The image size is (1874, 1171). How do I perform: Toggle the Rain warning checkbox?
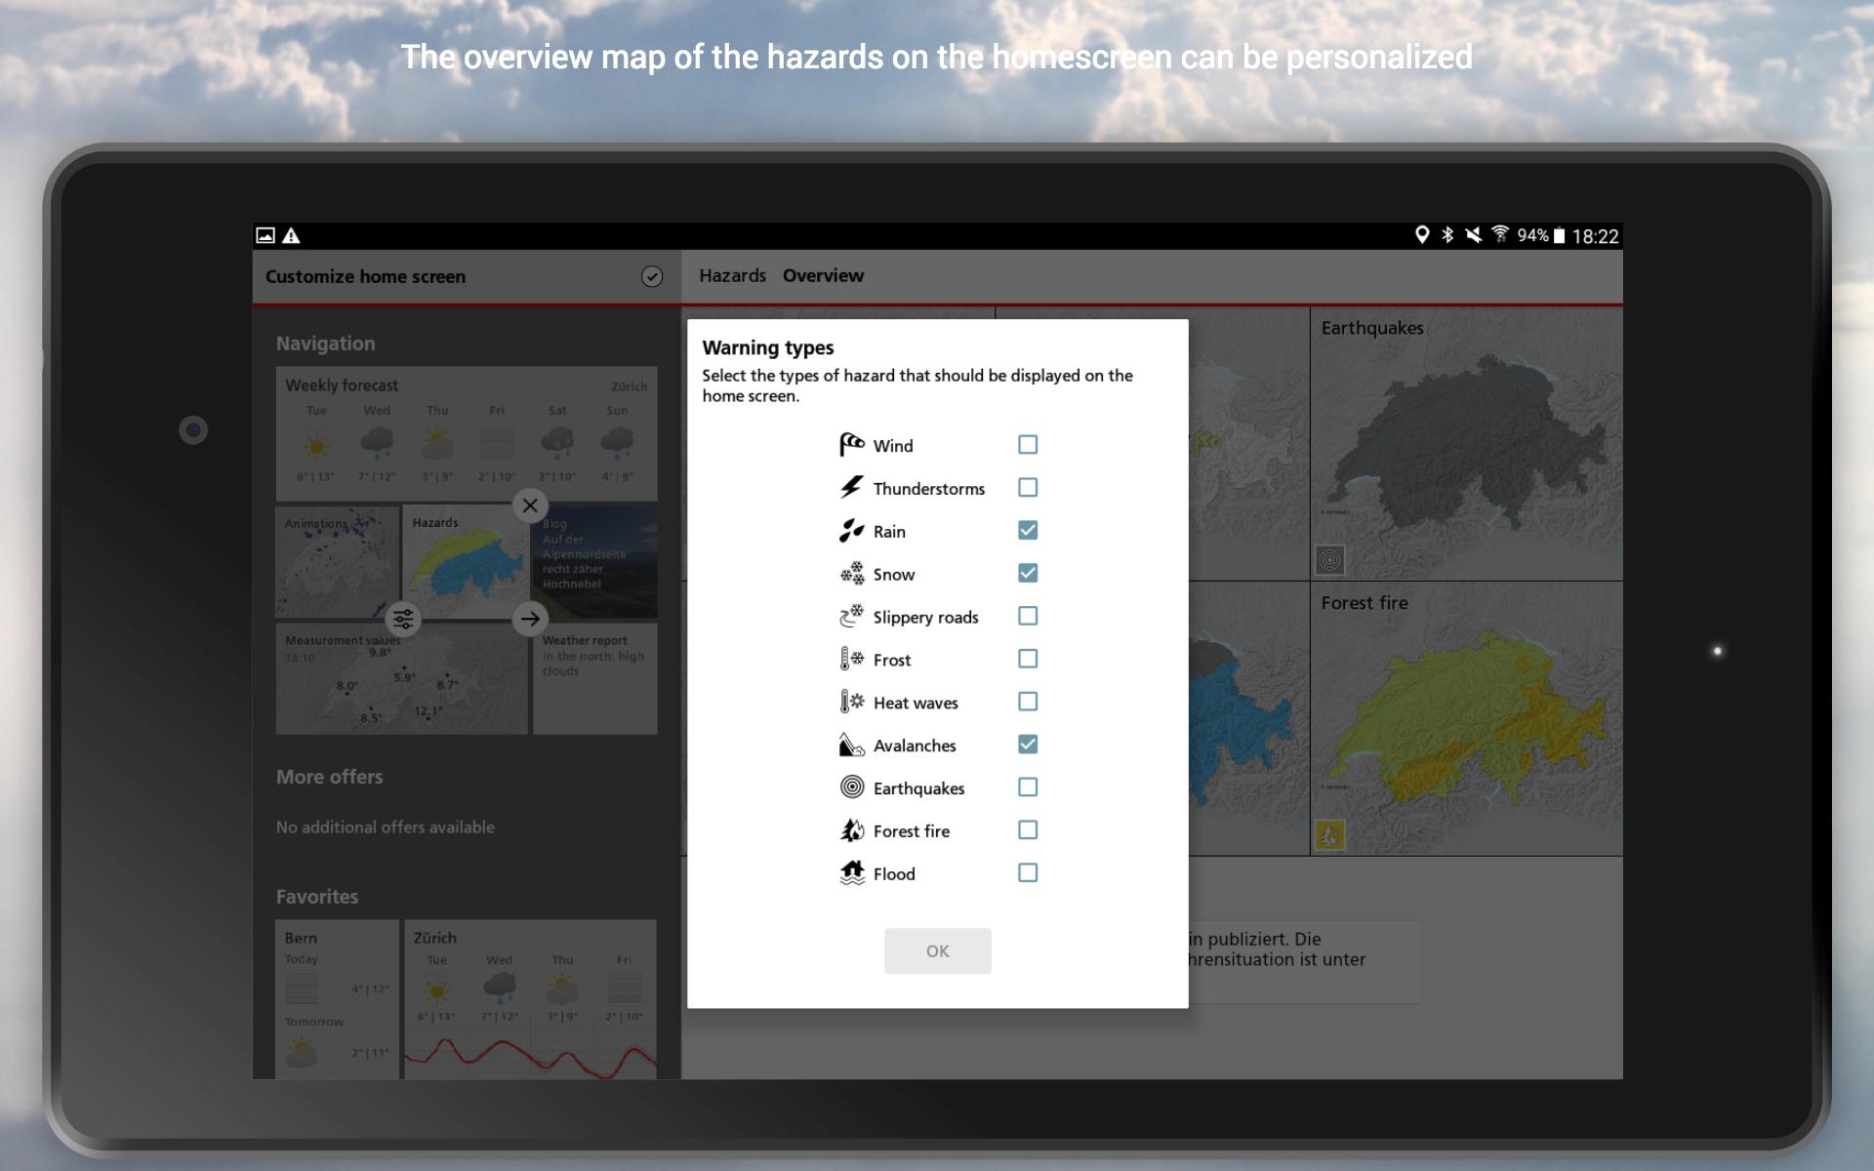point(1027,530)
